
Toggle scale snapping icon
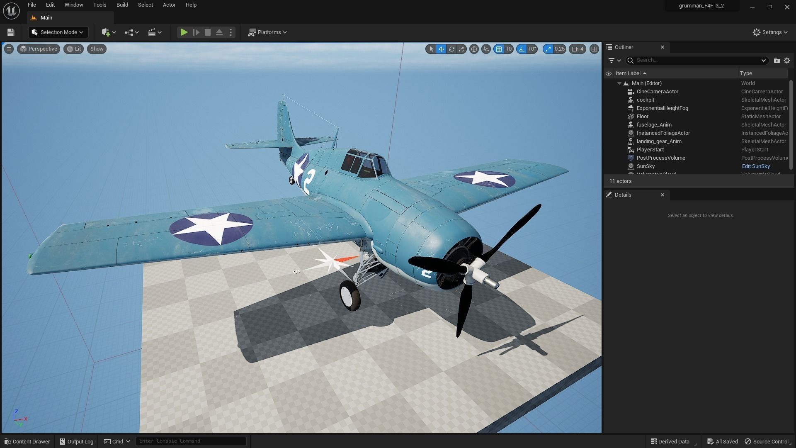tap(548, 49)
